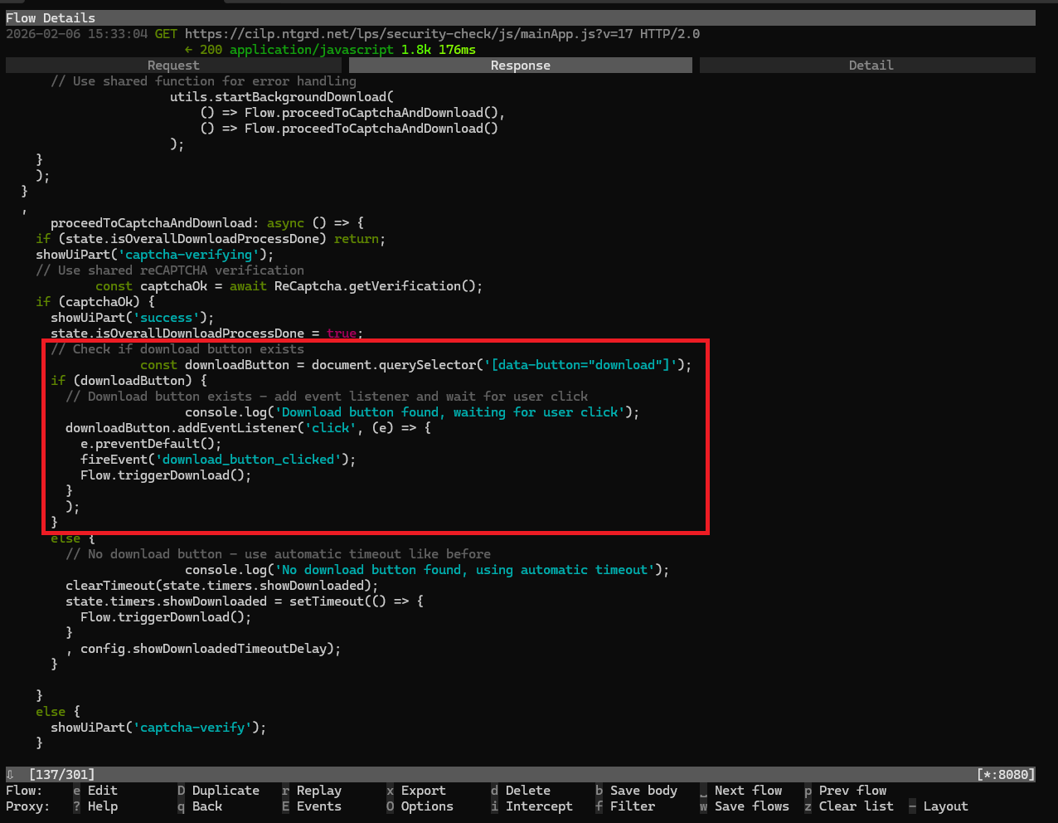This screenshot has width=1058, height=823.
Task: Click Save flows shortcut
Action: pyautogui.click(x=751, y=806)
